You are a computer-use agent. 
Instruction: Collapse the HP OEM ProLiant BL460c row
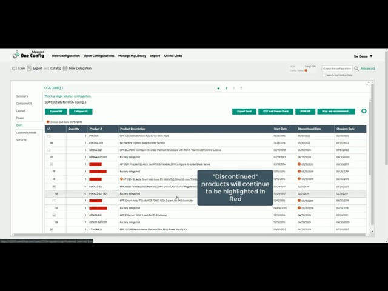52,164
